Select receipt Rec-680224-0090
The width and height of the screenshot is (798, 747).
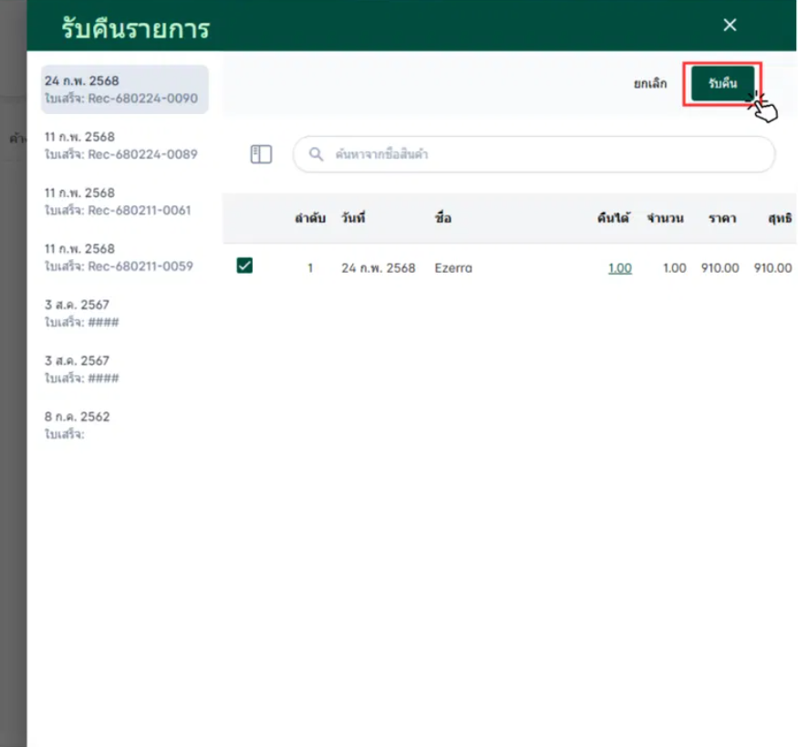(125, 89)
